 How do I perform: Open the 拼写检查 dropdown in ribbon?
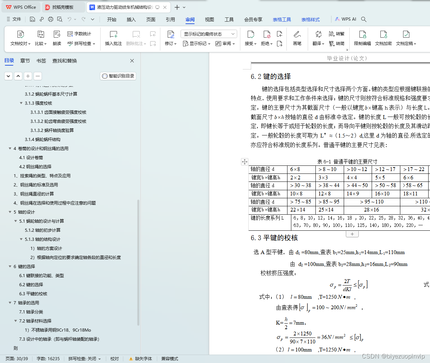point(81,44)
